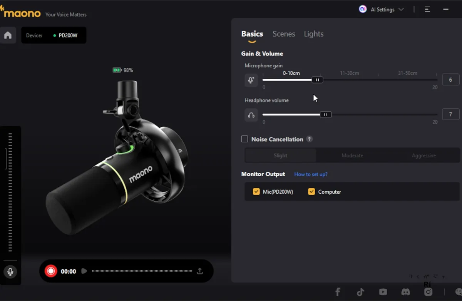Uncheck the Mic(PD200W) monitor checkbox

coord(256,191)
